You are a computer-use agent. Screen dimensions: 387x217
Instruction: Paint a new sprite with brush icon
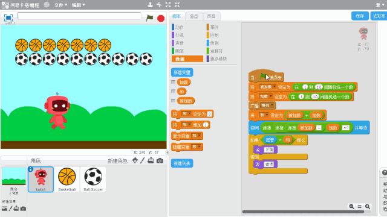point(143,160)
